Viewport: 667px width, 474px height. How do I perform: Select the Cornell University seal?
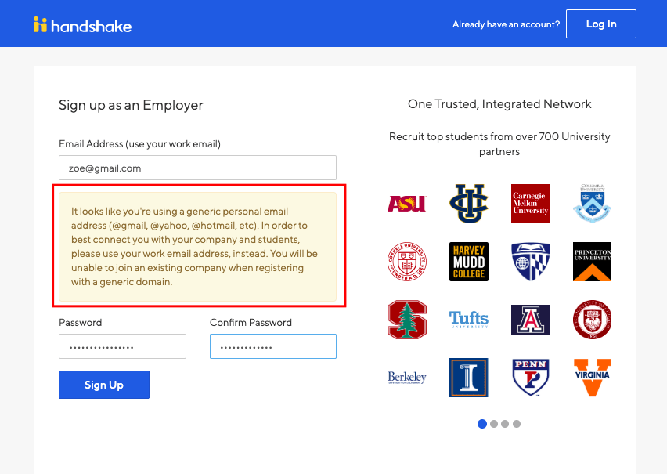407,261
